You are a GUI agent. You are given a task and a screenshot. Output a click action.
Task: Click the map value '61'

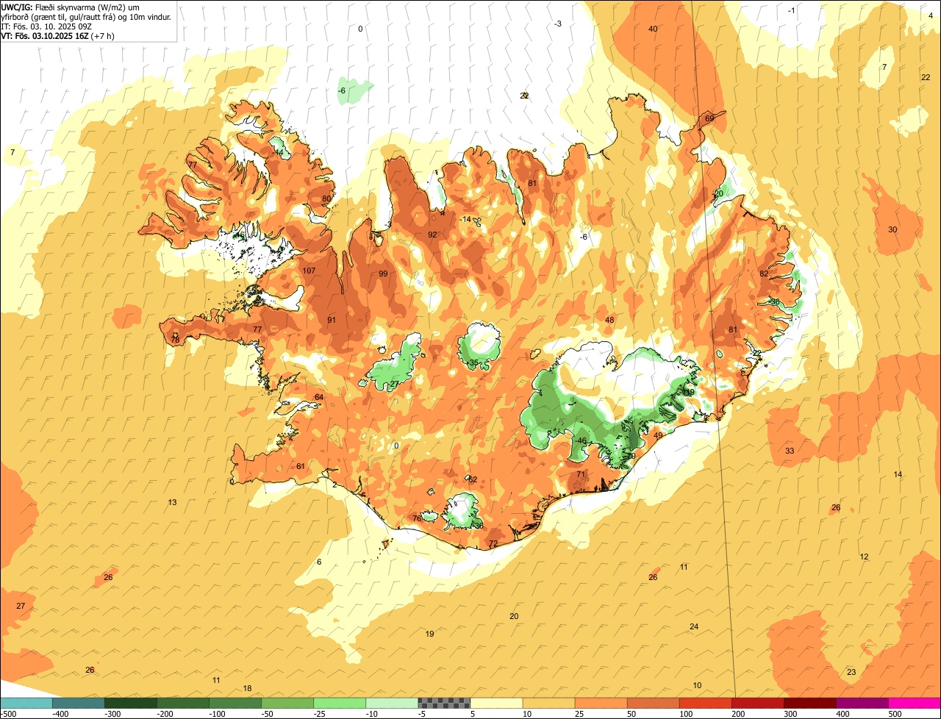click(x=301, y=466)
